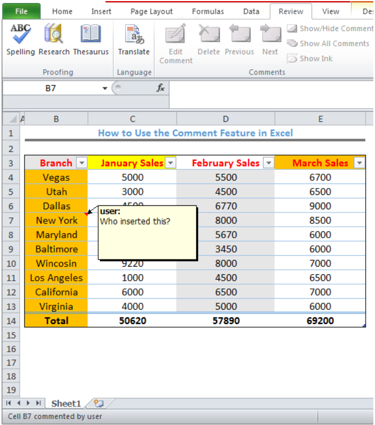The image size is (375, 425).
Task: Toggle Show/Hide Comment
Action: click(x=330, y=28)
